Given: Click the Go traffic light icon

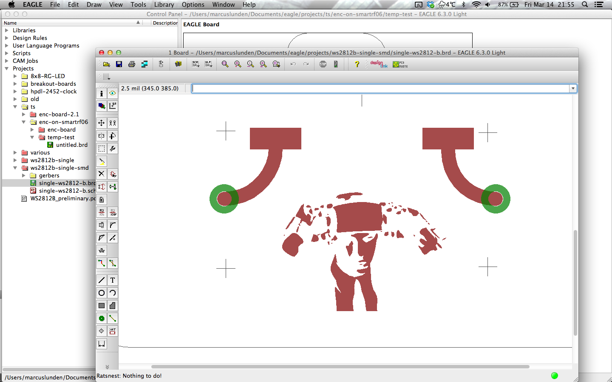Looking at the screenshot, I should pos(336,64).
